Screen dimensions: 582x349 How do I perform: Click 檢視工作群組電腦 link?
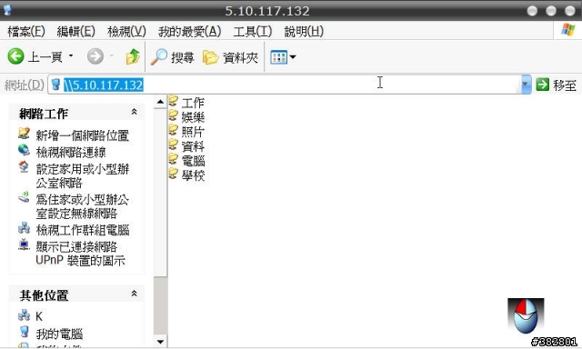click(74, 230)
